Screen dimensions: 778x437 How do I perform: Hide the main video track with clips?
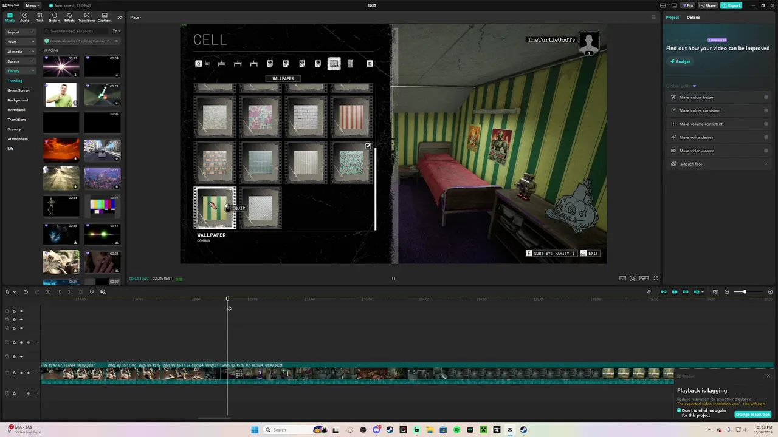[x=21, y=373]
